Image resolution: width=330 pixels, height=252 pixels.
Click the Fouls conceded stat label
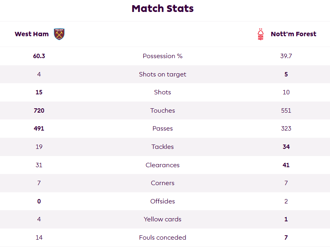click(162, 237)
